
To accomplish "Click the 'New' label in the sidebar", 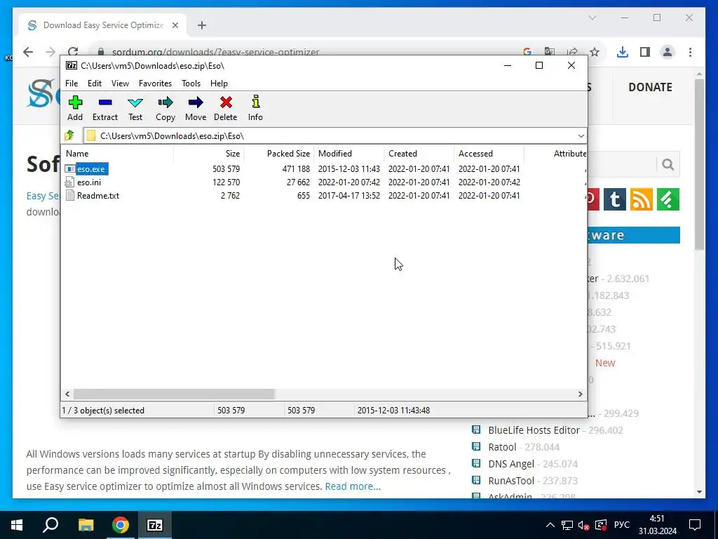I will (605, 363).
